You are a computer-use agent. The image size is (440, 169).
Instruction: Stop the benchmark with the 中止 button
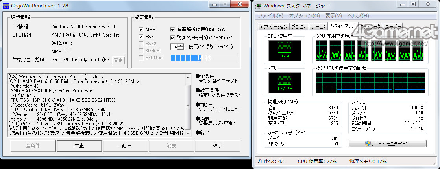click(79, 146)
